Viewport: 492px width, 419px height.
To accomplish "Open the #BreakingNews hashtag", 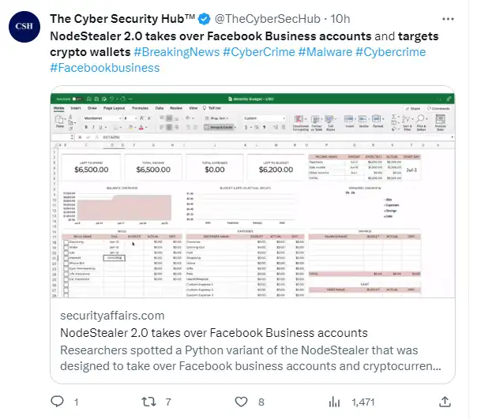I will 177,52.
